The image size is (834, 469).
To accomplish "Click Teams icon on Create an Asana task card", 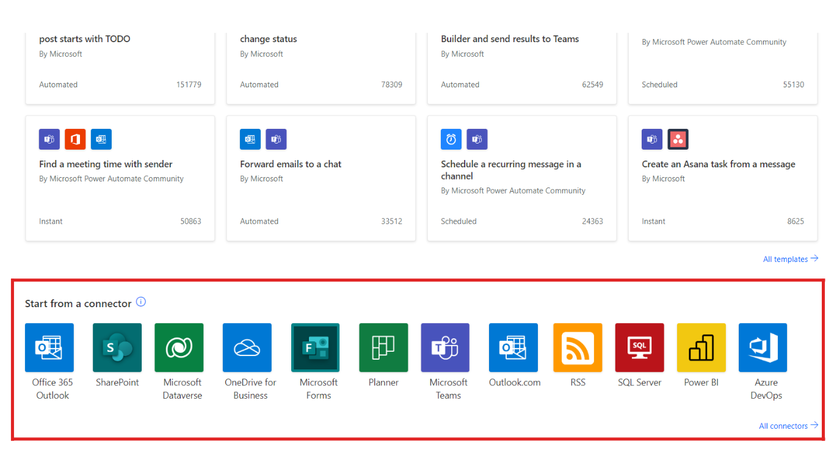I will pos(652,139).
